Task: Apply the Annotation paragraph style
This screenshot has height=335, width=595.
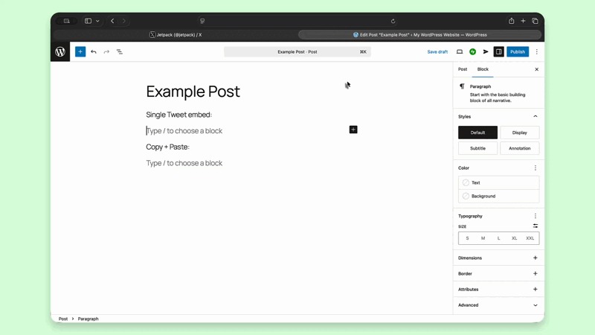Action: (x=519, y=148)
